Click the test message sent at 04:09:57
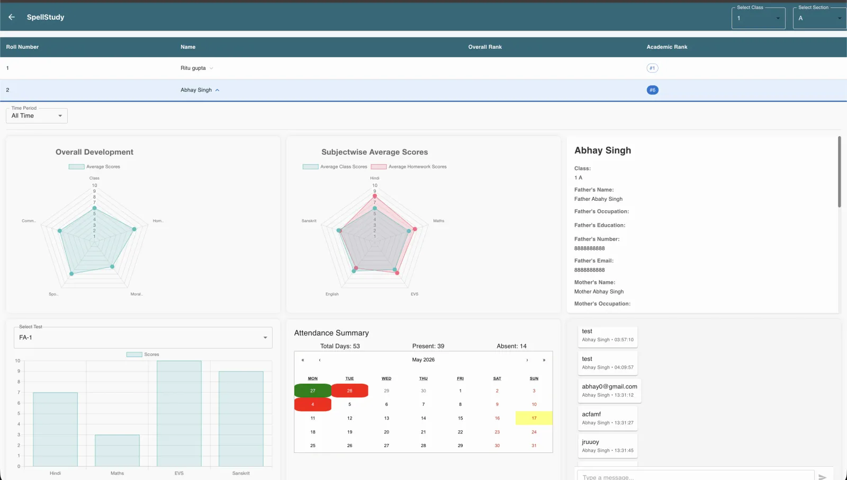 (608, 362)
